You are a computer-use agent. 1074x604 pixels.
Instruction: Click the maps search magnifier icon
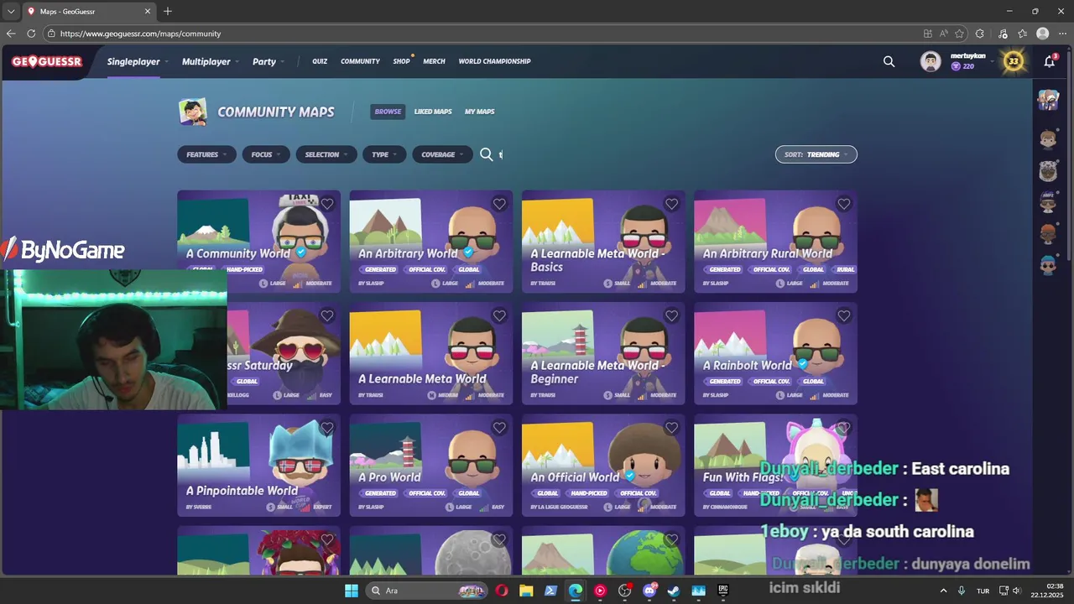(487, 154)
